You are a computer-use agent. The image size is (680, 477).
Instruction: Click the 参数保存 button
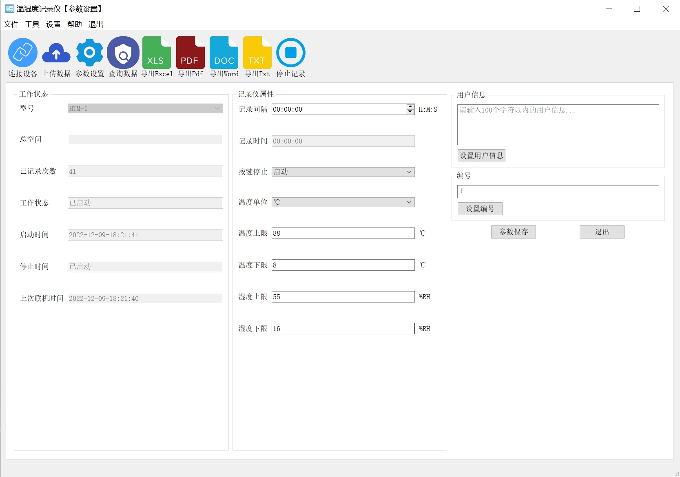coord(514,232)
